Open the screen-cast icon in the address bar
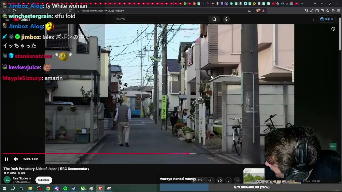Viewport: 342px width, 192px height. 250,11
